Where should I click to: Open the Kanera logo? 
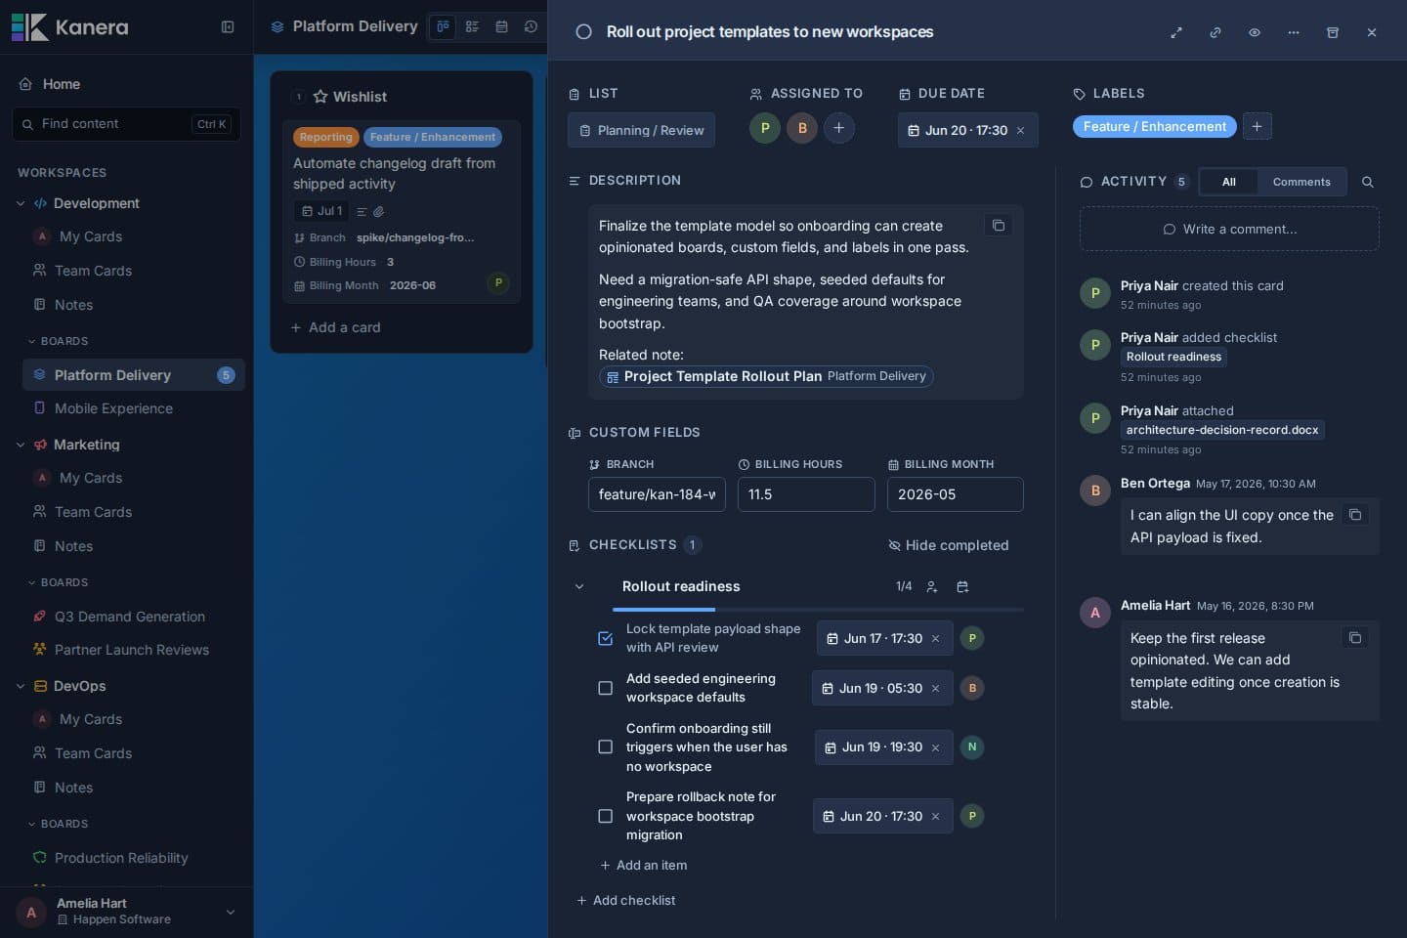tap(69, 27)
